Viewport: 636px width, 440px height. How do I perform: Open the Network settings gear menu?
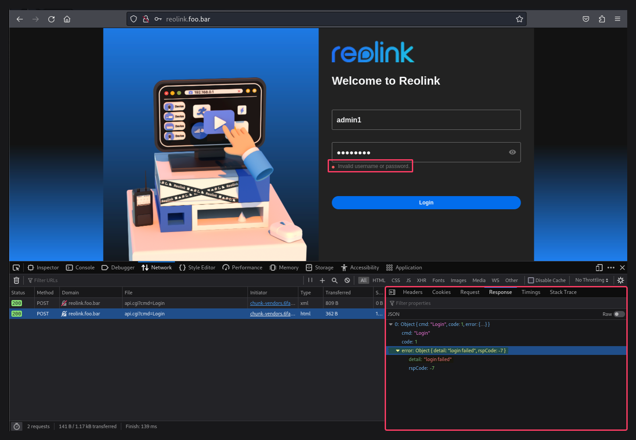click(x=621, y=280)
